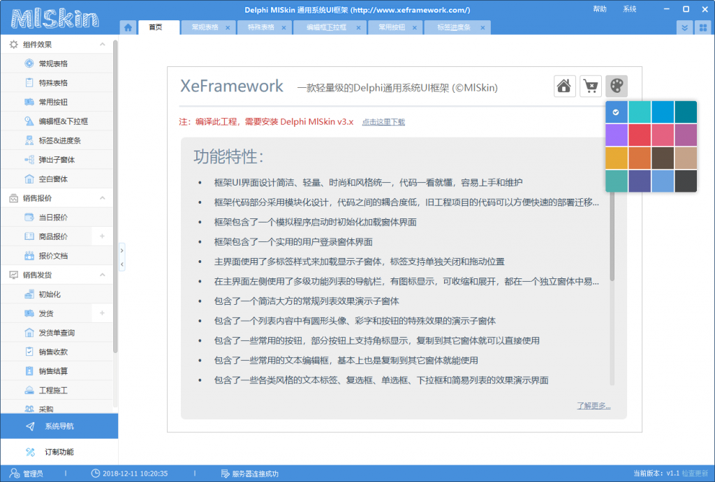Image resolution: width=715 pixels, height=482 pixels.
Task: Open the 报价文档 sidebar item
Action: coord(57,255)
